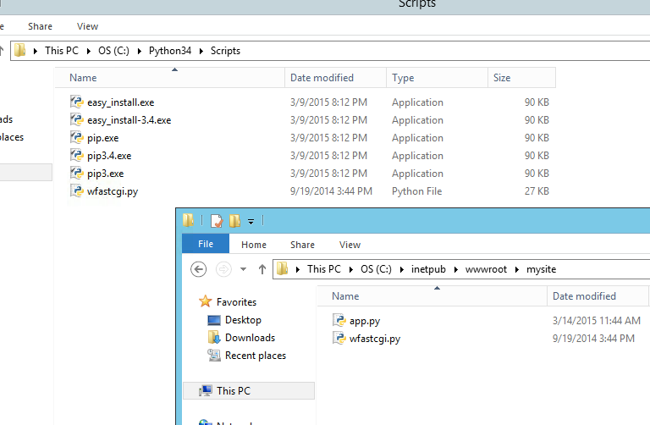
Task: Click the app.py file icon
Action: (339, 321)
